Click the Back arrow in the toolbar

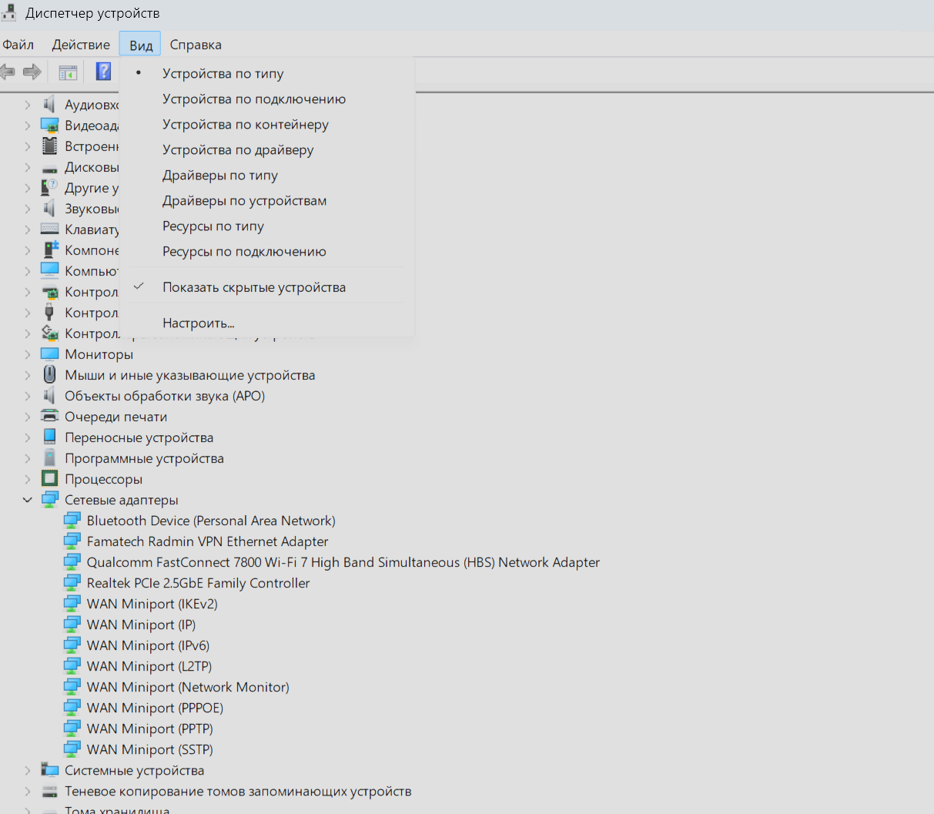(x=7, y=72)
